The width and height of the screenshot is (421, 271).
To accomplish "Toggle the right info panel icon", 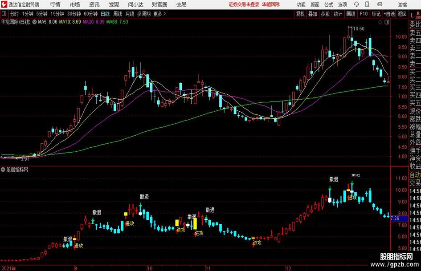I will click(387, 22).
